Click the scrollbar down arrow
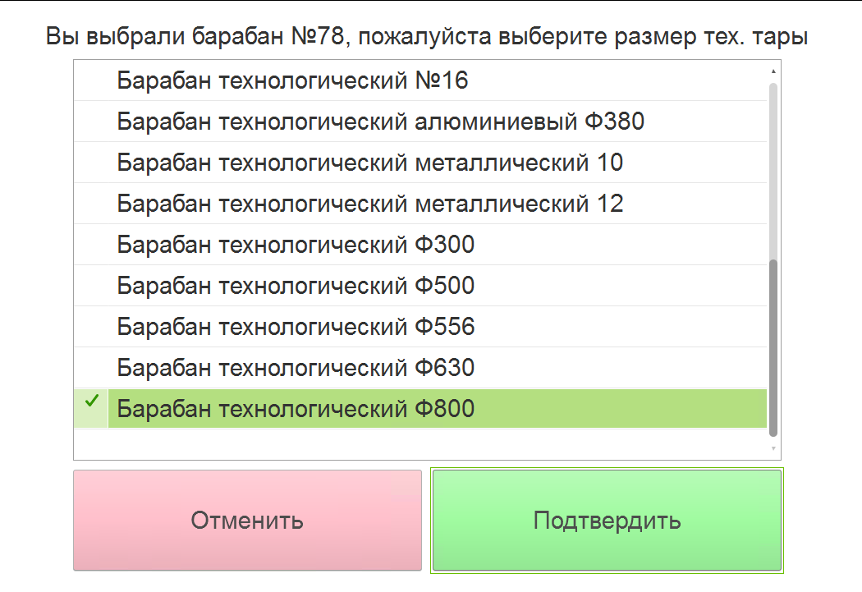Screen dimensions: 862x592 (773, 448)
